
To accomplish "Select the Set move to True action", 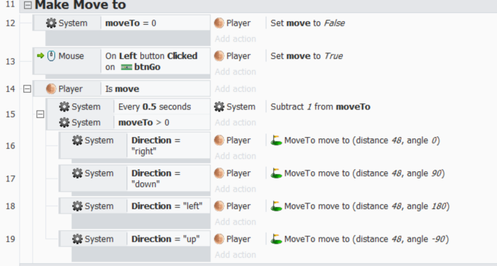I will pyautogui.click(x=306, y=56).
